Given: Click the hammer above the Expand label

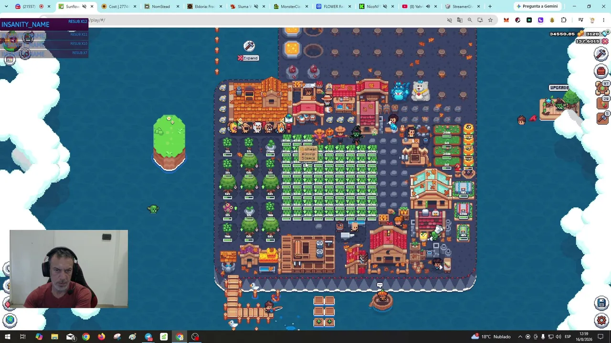Looking at the screenshot, I should (x=249, y=46).
